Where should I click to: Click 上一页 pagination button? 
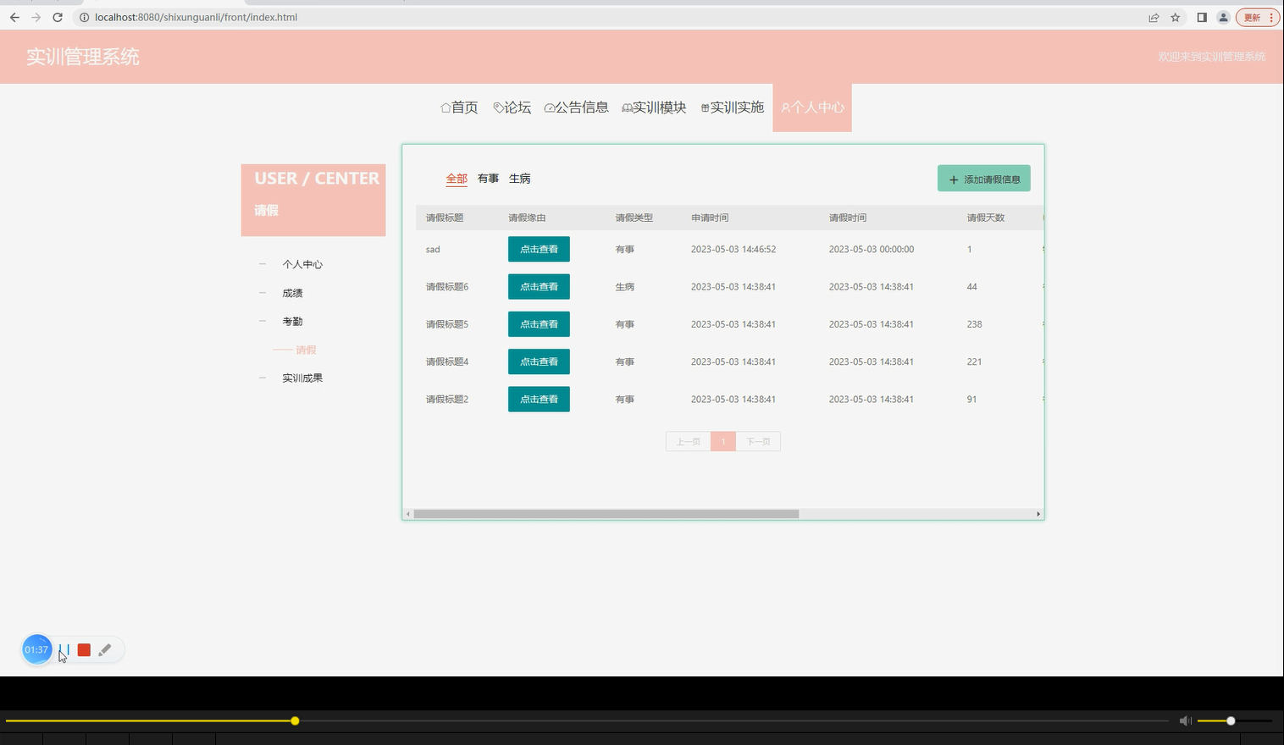click(x=688, y=441)
